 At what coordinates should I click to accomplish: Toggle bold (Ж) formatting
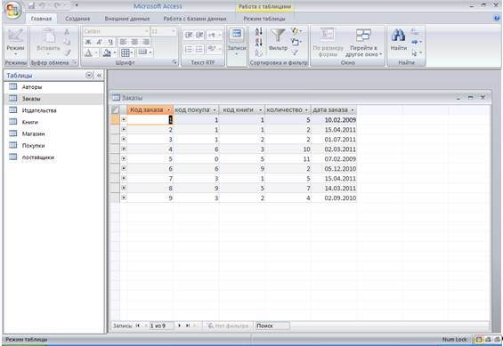point(88,42)
